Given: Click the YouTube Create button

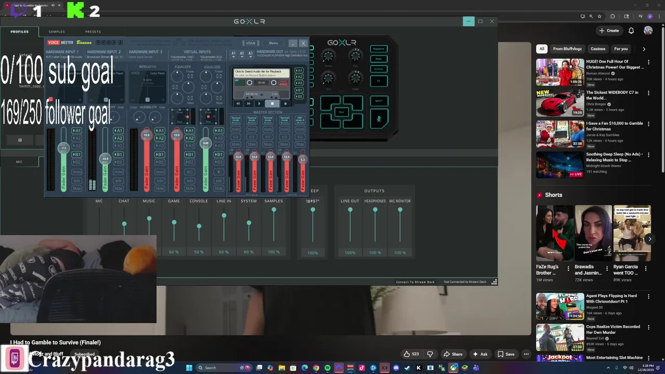Looking at the screenshot, I should tap(609, 31).
